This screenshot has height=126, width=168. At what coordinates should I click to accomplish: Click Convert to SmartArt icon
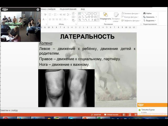pyautogui.click(x=73, y=20)
